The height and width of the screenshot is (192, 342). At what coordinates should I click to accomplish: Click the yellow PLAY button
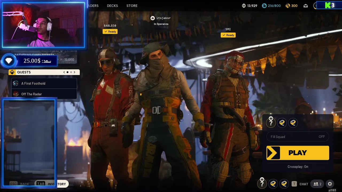coord(298,153)
